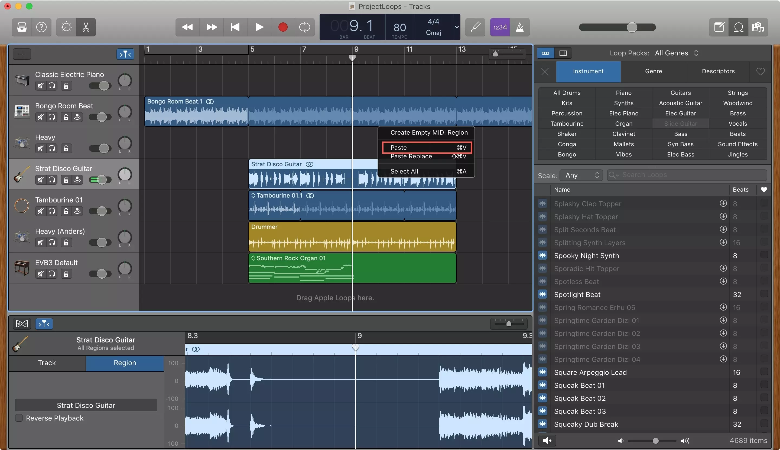Toggle mute on Tambourine 01 track

tap(39, 211)
